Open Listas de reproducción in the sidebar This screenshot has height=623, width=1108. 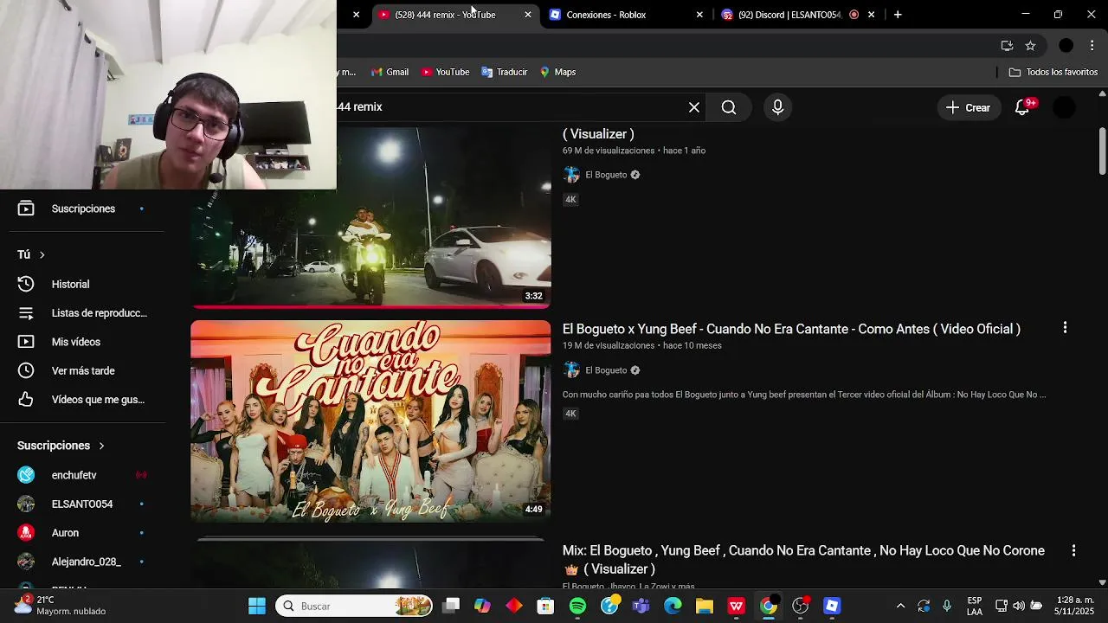tap(82, 313)
